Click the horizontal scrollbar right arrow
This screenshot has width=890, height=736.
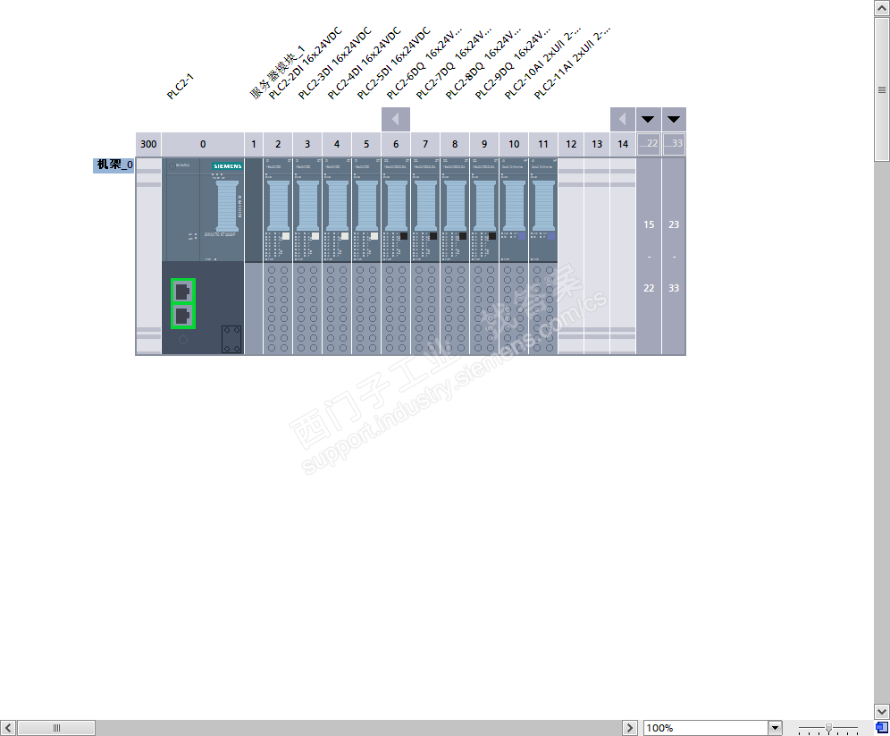tap(629, 727)
